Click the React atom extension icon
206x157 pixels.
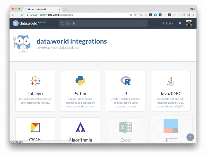pos(170,15)
